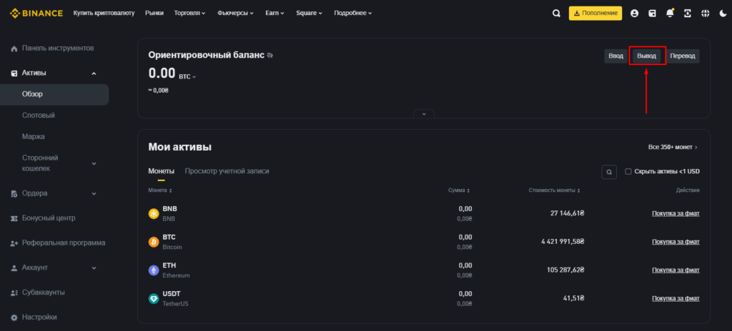Expand the Аккаунт sidebar section
The width and height of the screenshot is (732, 331).
click(x=94, y=268)
